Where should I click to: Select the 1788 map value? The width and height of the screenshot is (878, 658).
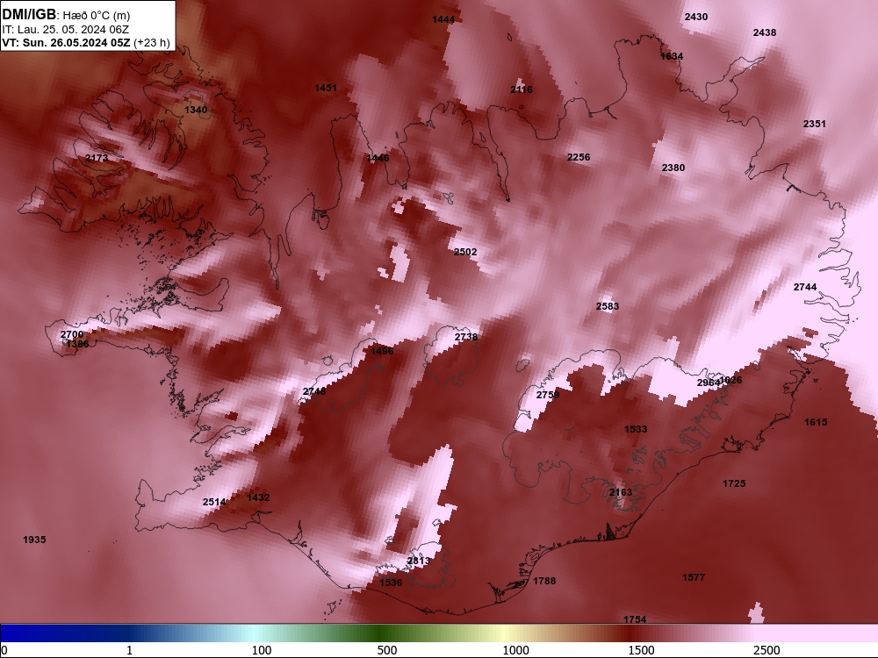pyautogui.click(x=544, y=581)
